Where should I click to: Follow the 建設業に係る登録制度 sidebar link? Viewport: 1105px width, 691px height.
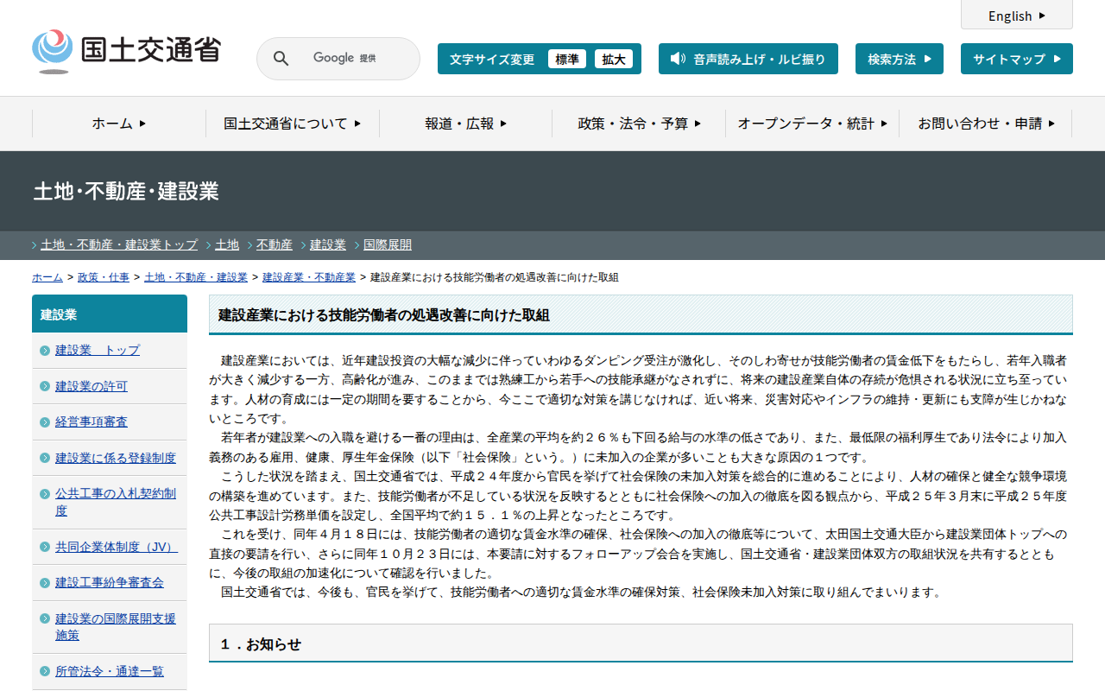[116, 458]
